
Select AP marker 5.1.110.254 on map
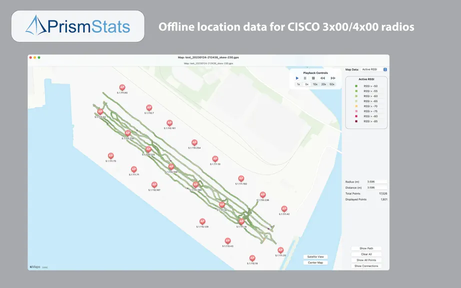point(194,142)
